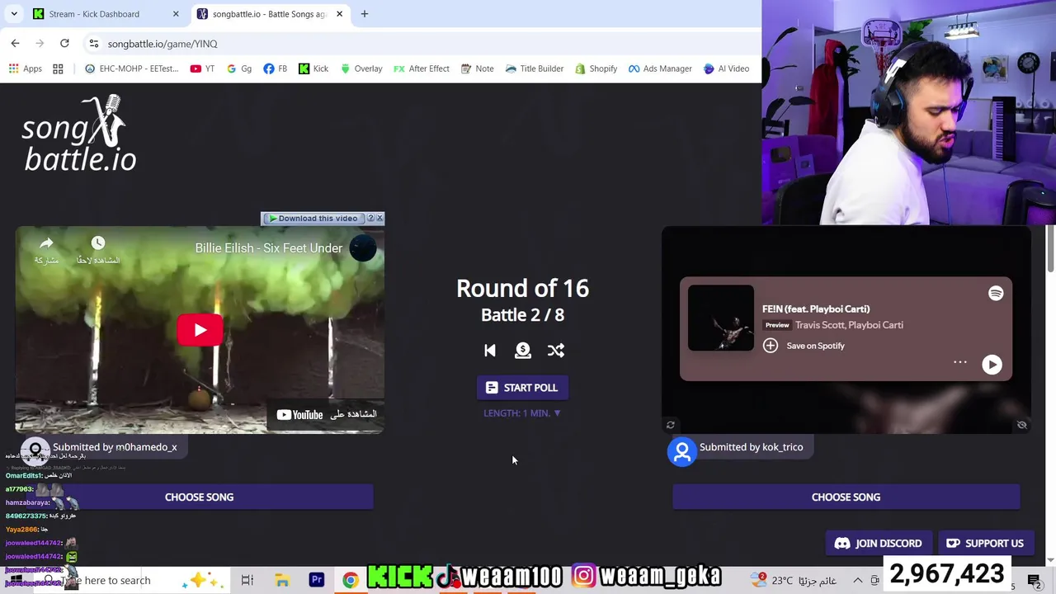Reload the page
This screenshot has width=1056, height=594.
pyautogui.click(x=64, y=43)
